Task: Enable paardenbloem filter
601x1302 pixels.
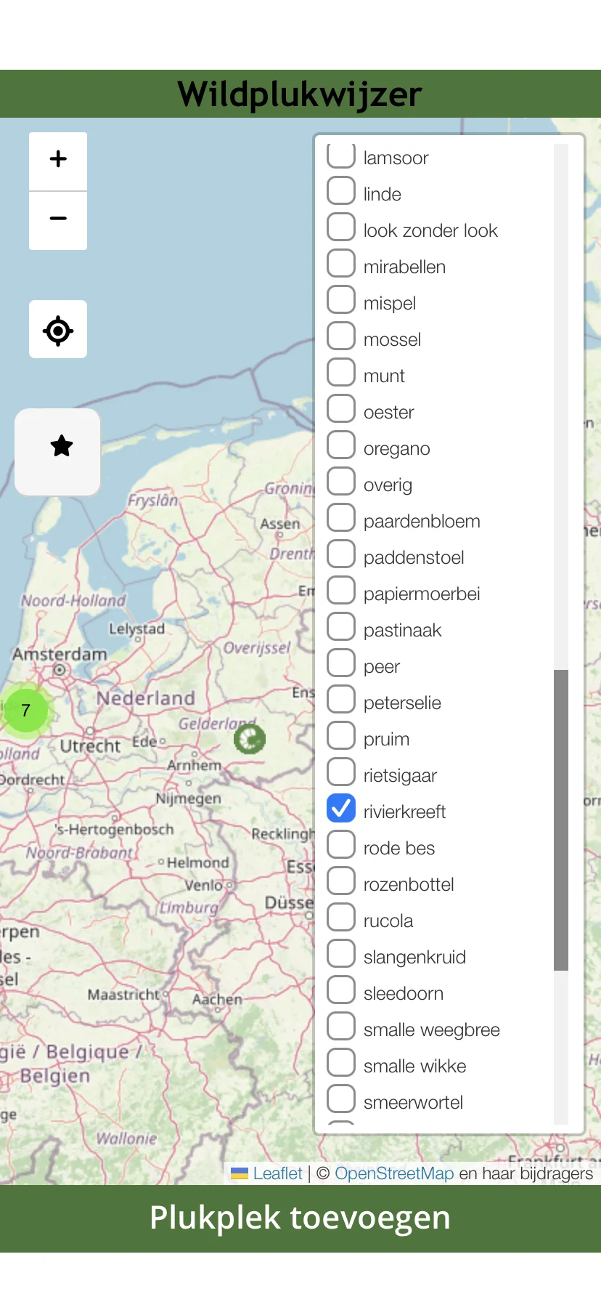Action: 341,518
